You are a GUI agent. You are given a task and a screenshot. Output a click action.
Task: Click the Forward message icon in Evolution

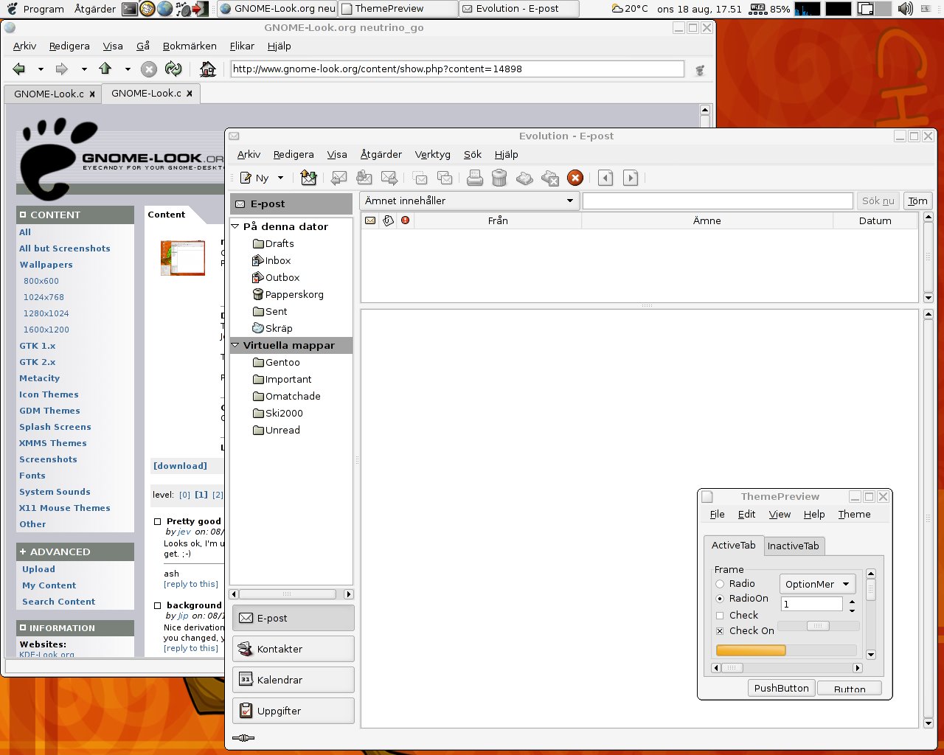point(389,178)
